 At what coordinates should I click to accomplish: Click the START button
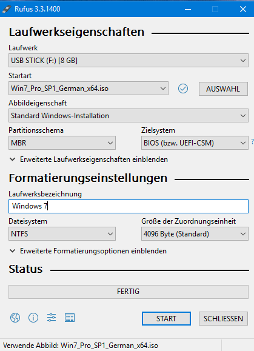166,318
